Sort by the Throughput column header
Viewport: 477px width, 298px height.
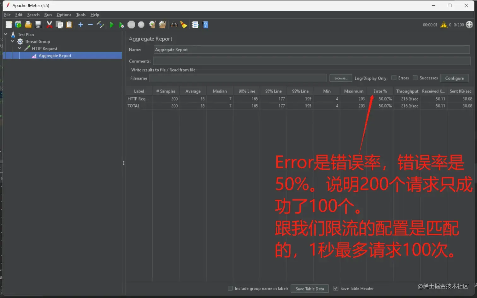[407, 91]
